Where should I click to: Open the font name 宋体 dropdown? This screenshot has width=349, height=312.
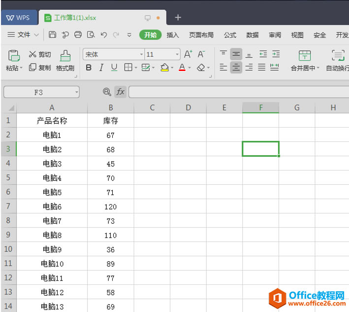pyautogui.click(x=141, y=54)
